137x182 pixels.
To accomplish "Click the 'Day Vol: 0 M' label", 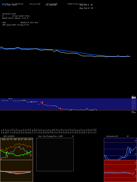I will coord(86,8).
